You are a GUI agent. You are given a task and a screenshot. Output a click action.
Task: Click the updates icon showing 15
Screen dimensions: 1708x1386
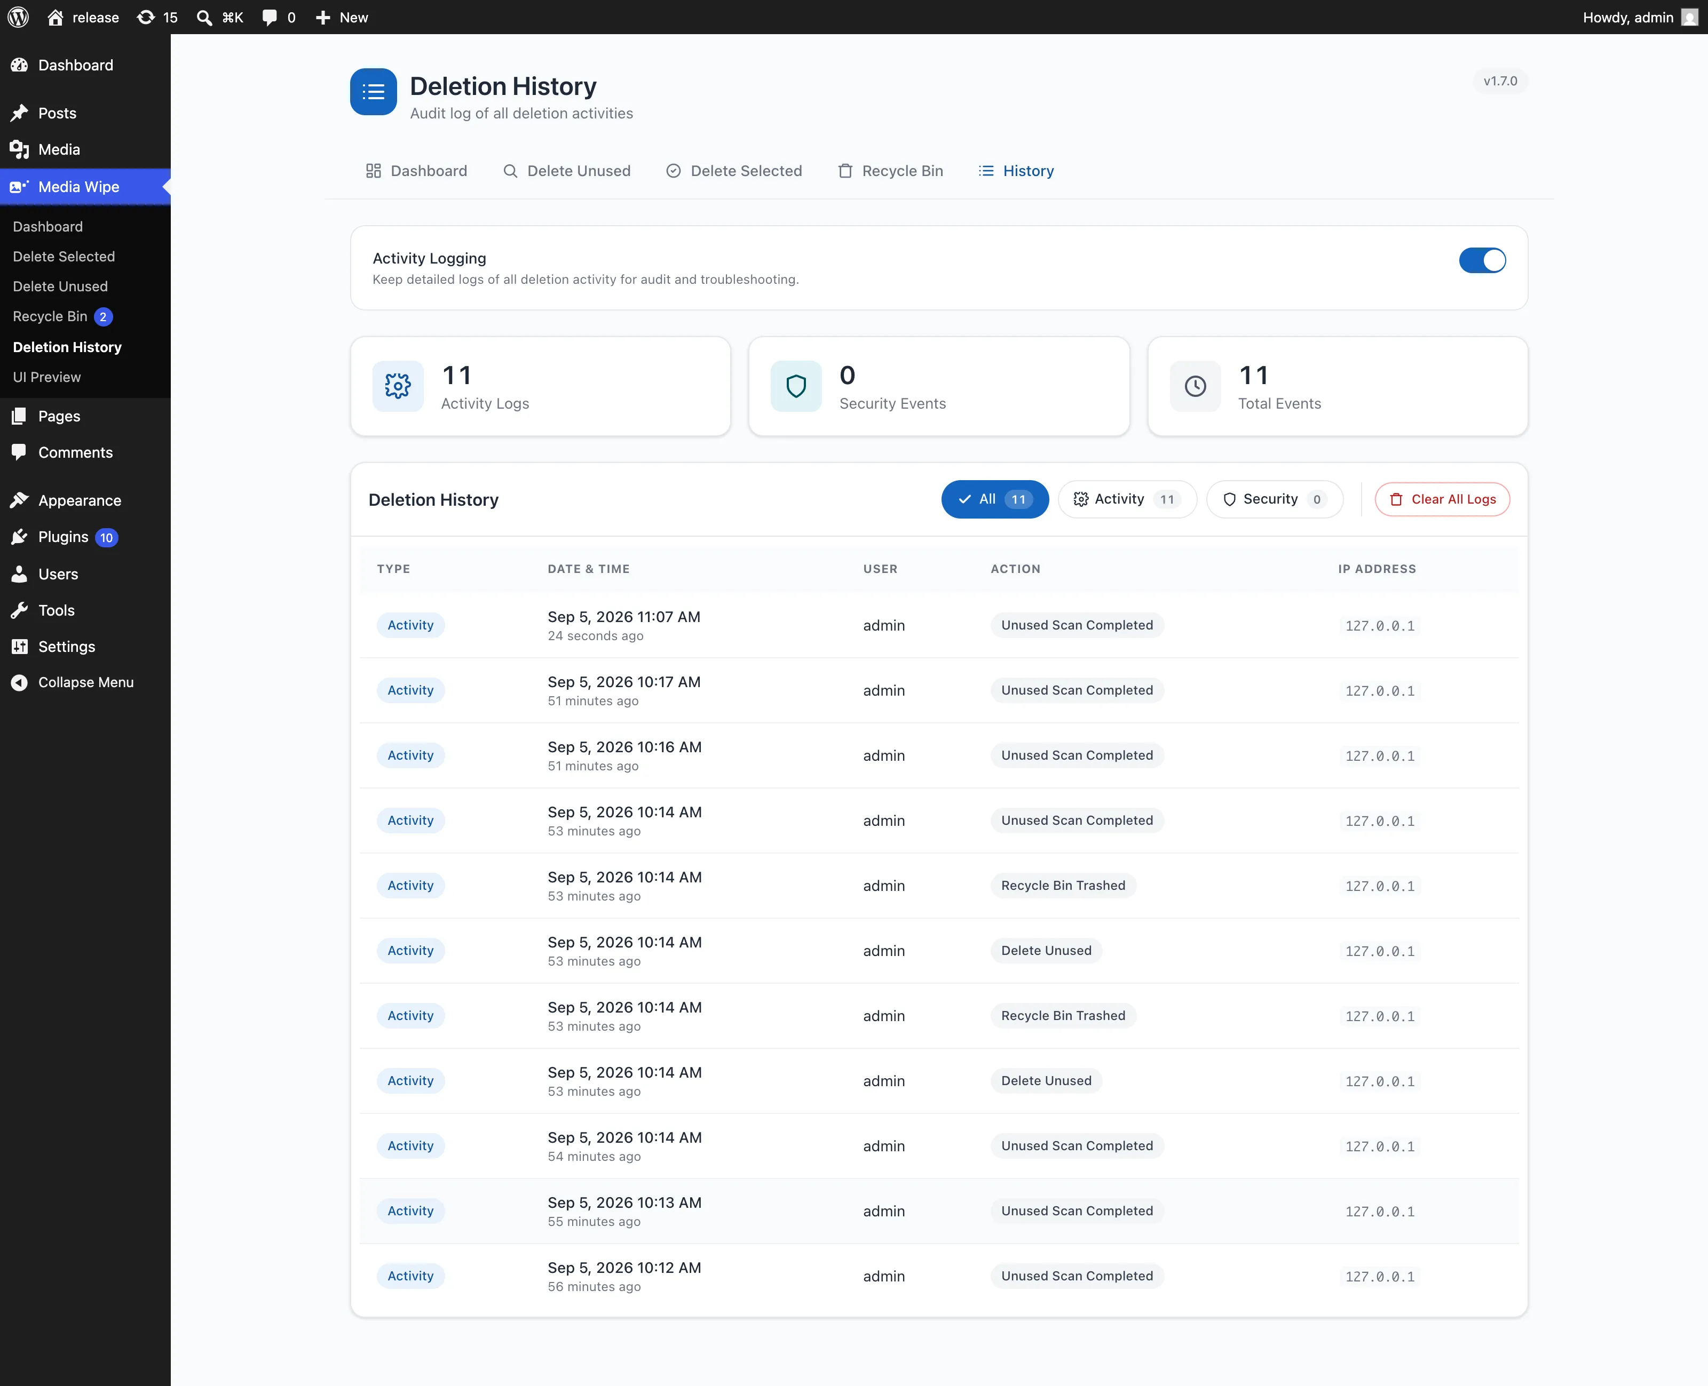145,17
